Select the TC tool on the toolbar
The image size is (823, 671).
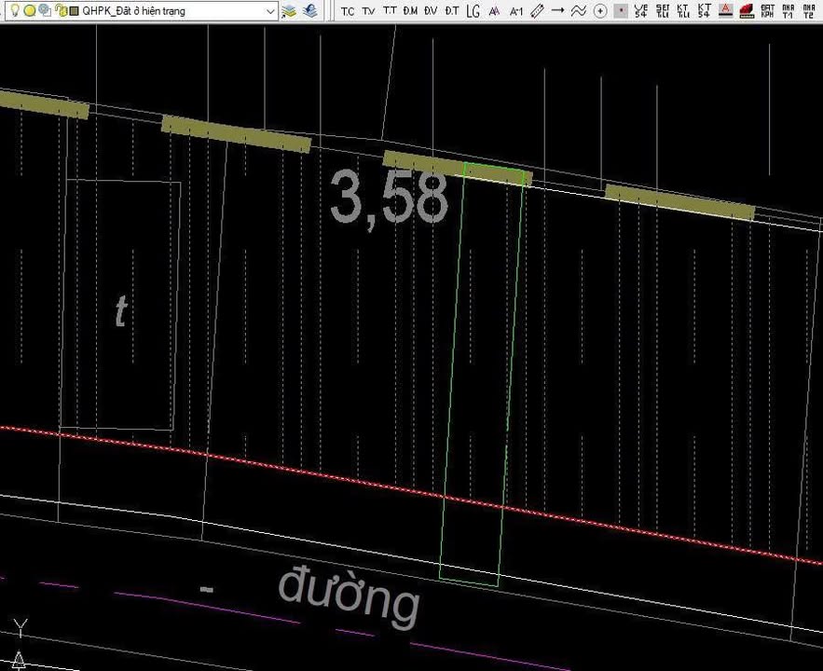pyautogui.click(x=347, y=11)
